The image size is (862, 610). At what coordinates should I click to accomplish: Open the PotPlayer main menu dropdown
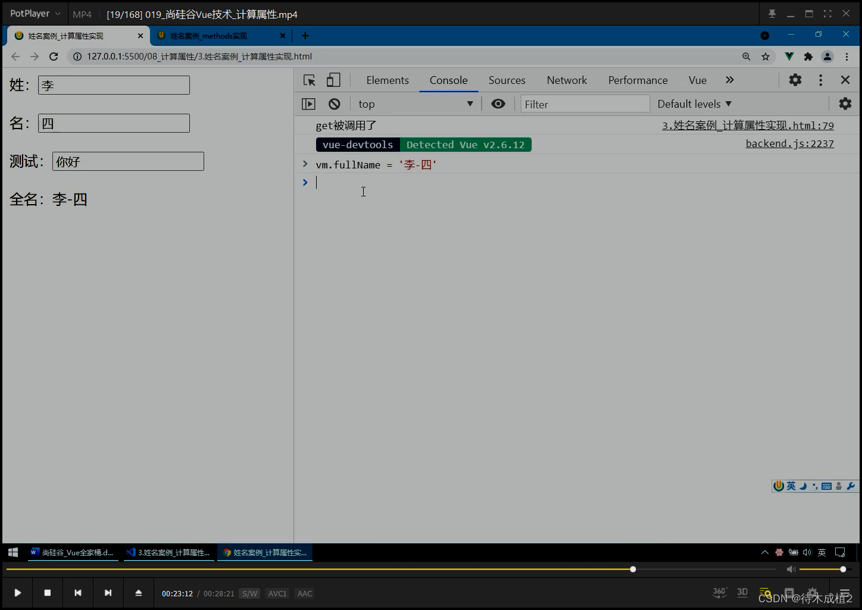click(35, 14)
